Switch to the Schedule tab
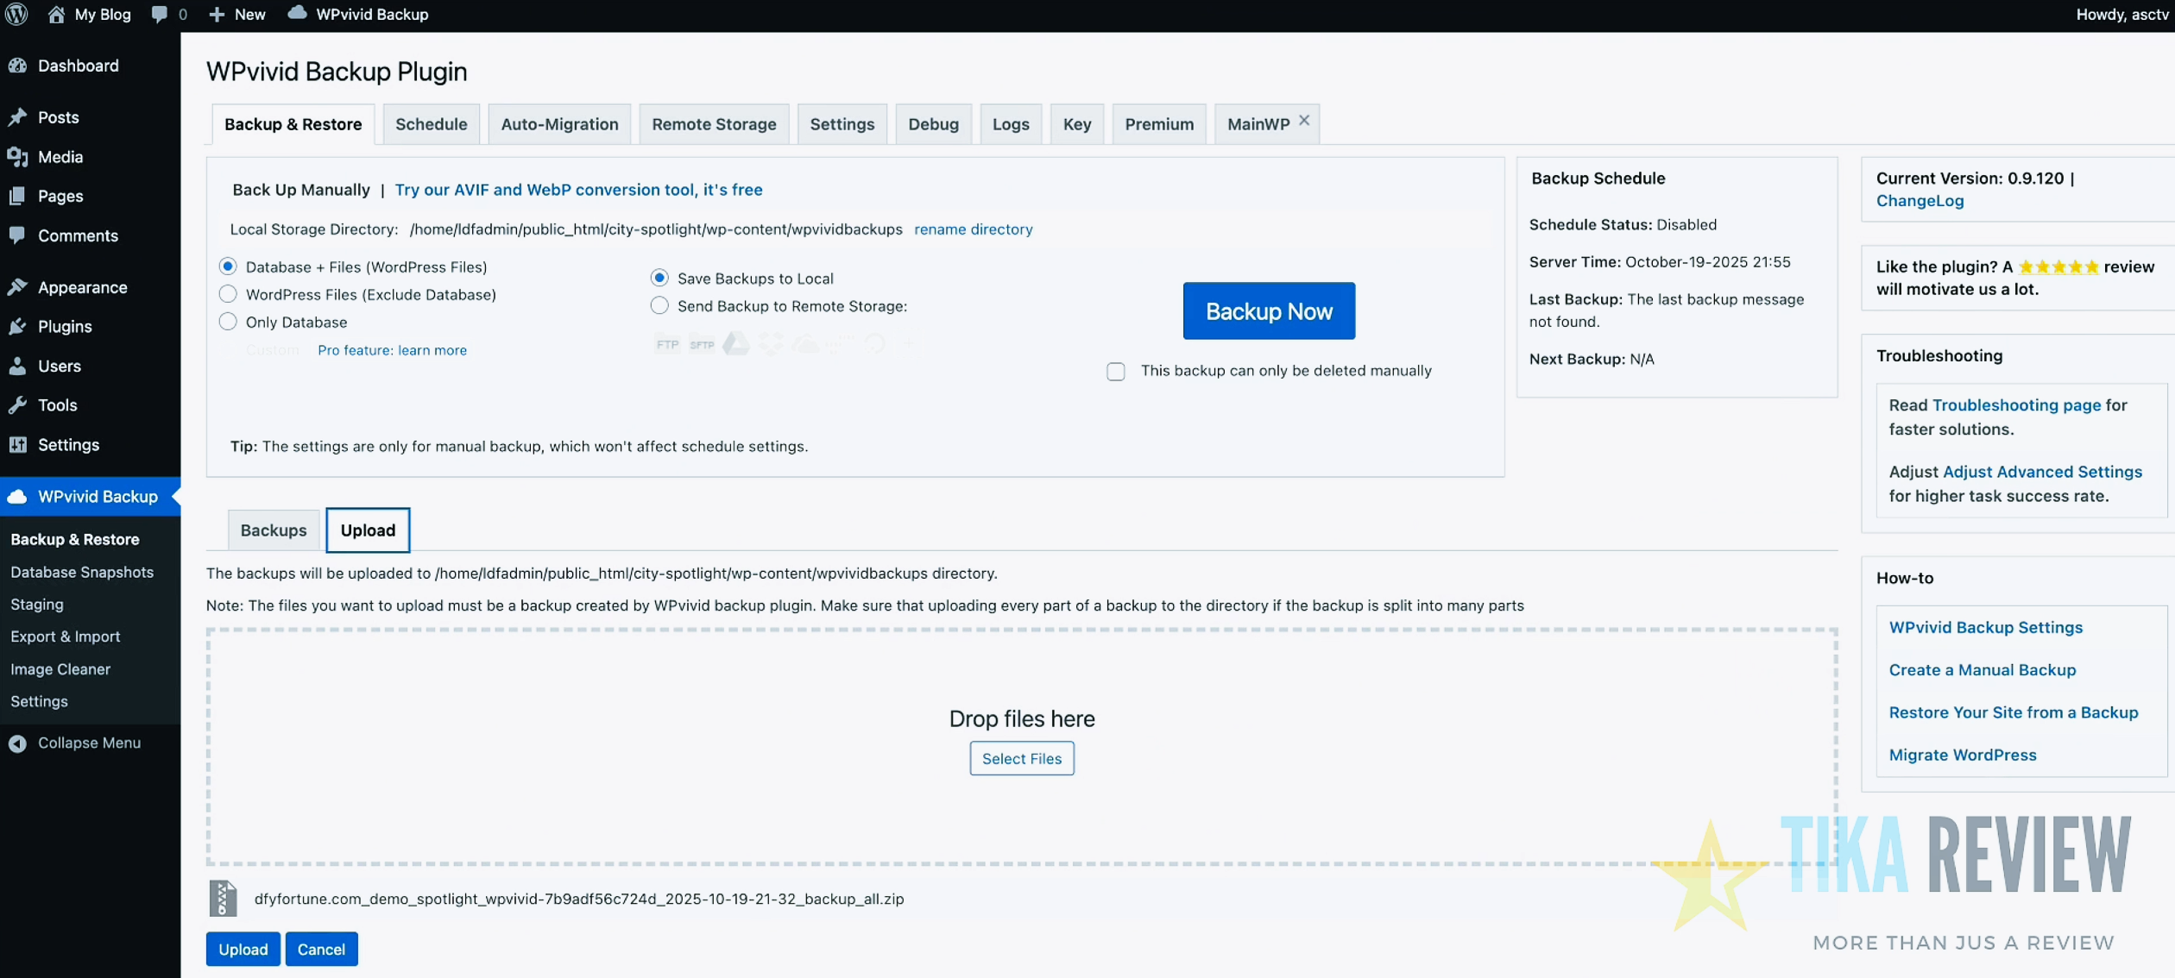Screen dimensions: 2175x978 pos(431,123)
